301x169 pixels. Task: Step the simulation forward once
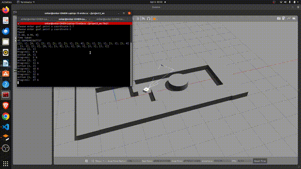tap(93, 161)
